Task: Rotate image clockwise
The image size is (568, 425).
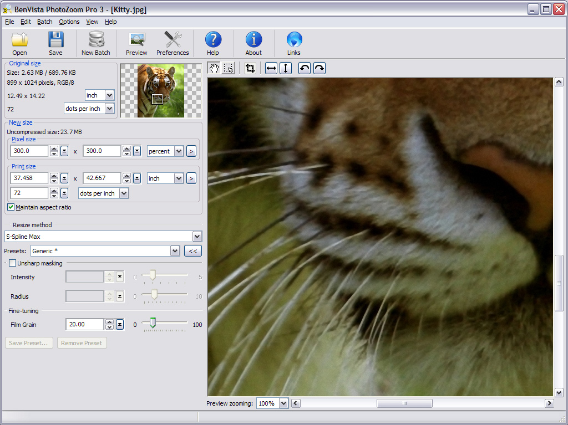Action: 319,68
